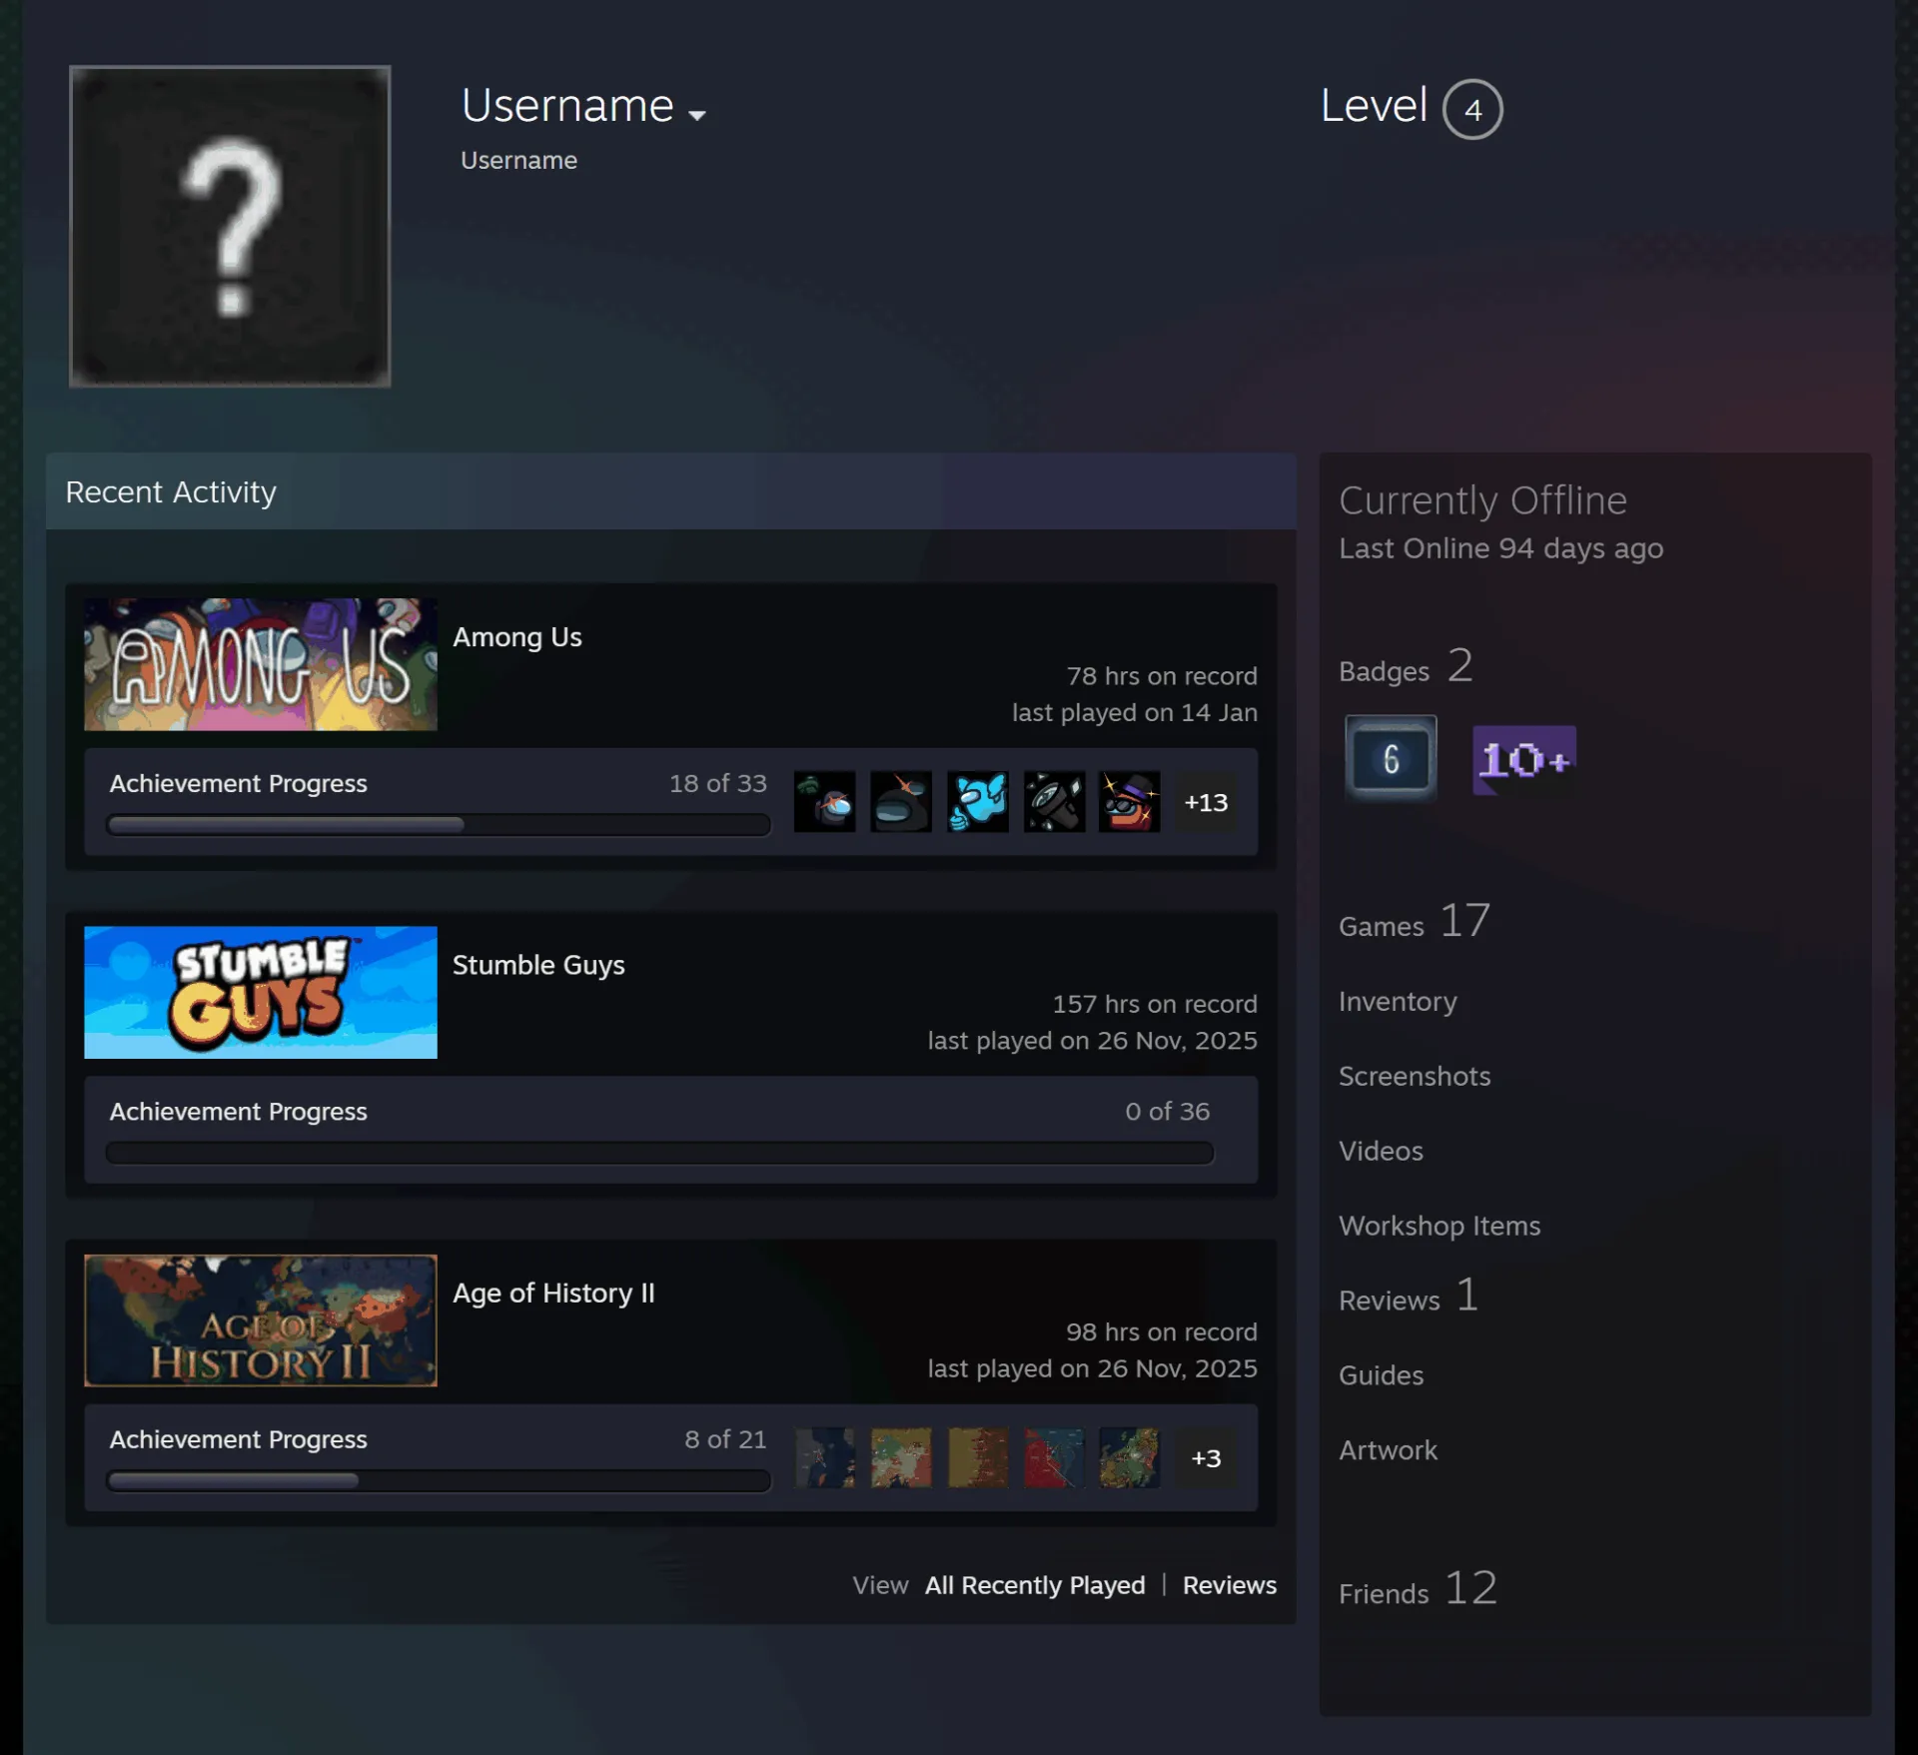This screenshot has width=1918, height=1755.
Task: Click the Among Us game title
Action: click(x=517, y=637)
